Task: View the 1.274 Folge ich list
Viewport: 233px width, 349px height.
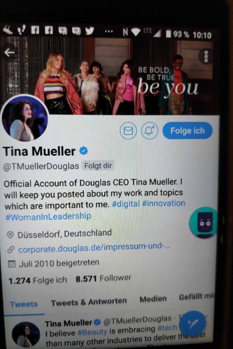Action: 38,280
